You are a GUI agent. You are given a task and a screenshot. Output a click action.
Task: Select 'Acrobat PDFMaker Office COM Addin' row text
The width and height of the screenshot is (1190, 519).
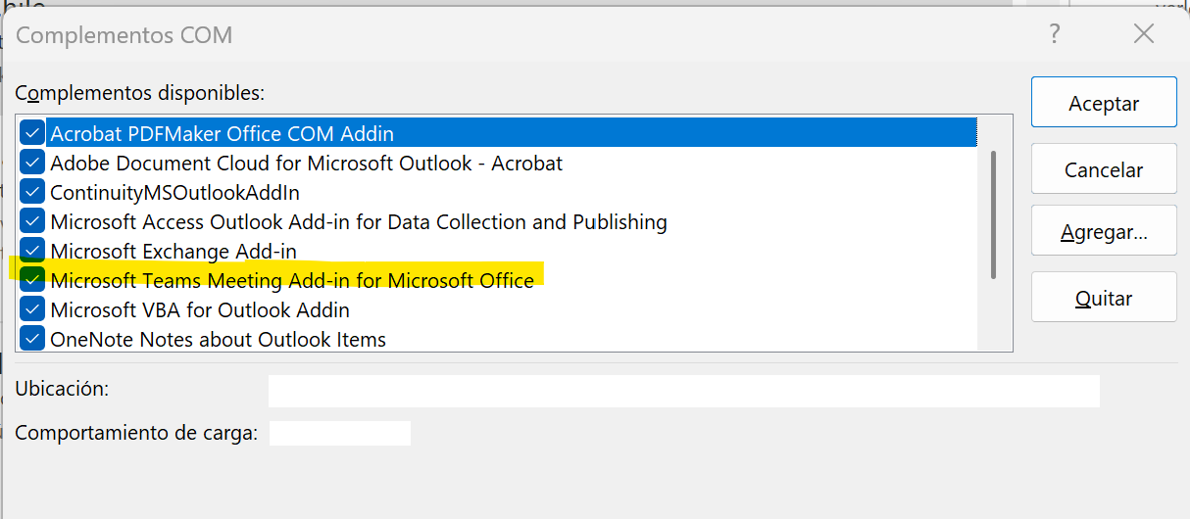tap(222, 133)
